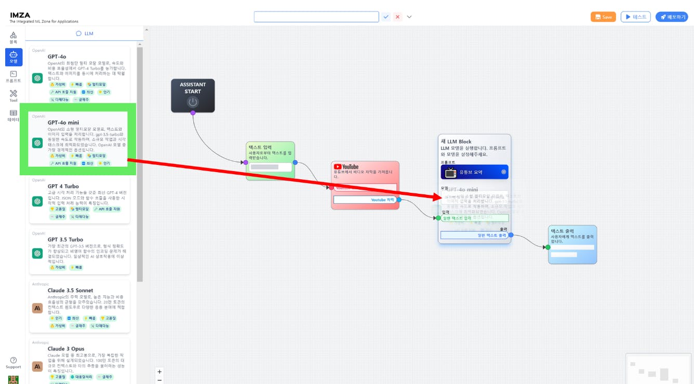Click the OpenAI logo on the GPT-4o card
This screenshot has height=384, width=694.
tap(37, 78)
